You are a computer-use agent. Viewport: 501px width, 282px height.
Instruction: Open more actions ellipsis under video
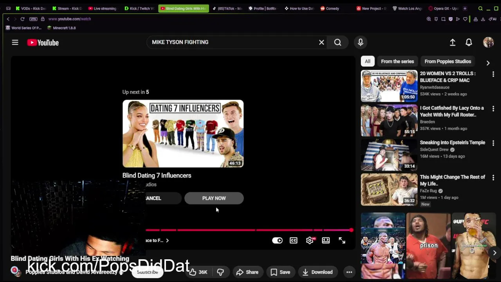[x=349, y=272]
